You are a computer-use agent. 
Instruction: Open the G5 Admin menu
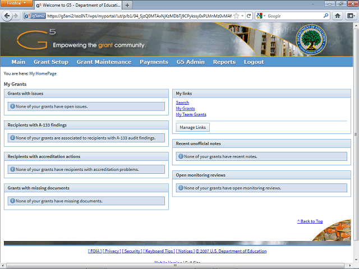(x=191, y=62)
